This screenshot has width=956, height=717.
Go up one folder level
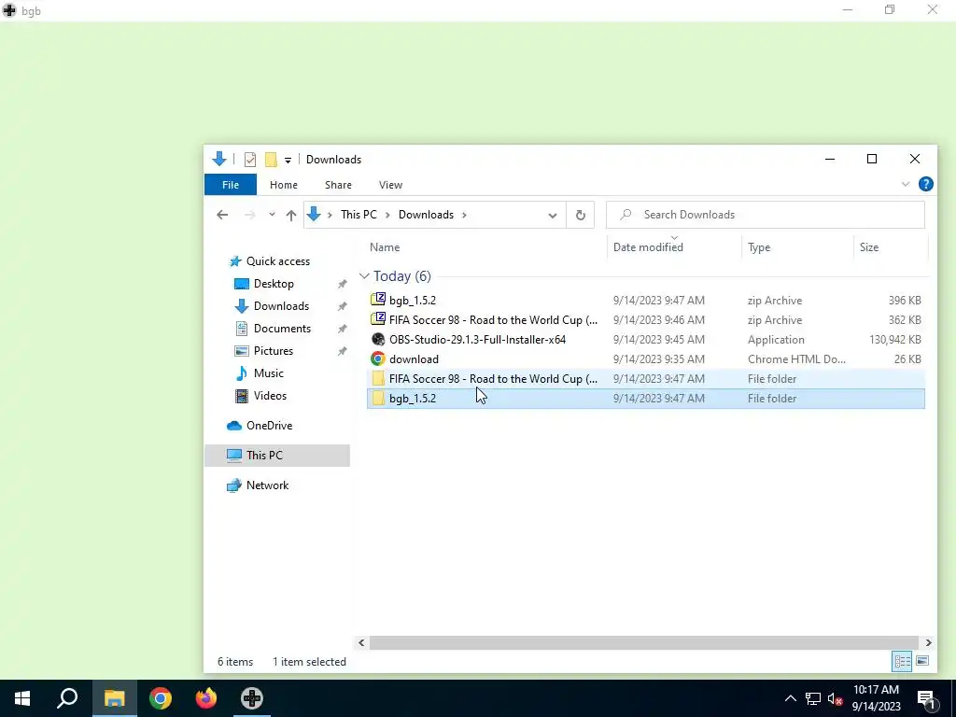click(x=291, y=215)
